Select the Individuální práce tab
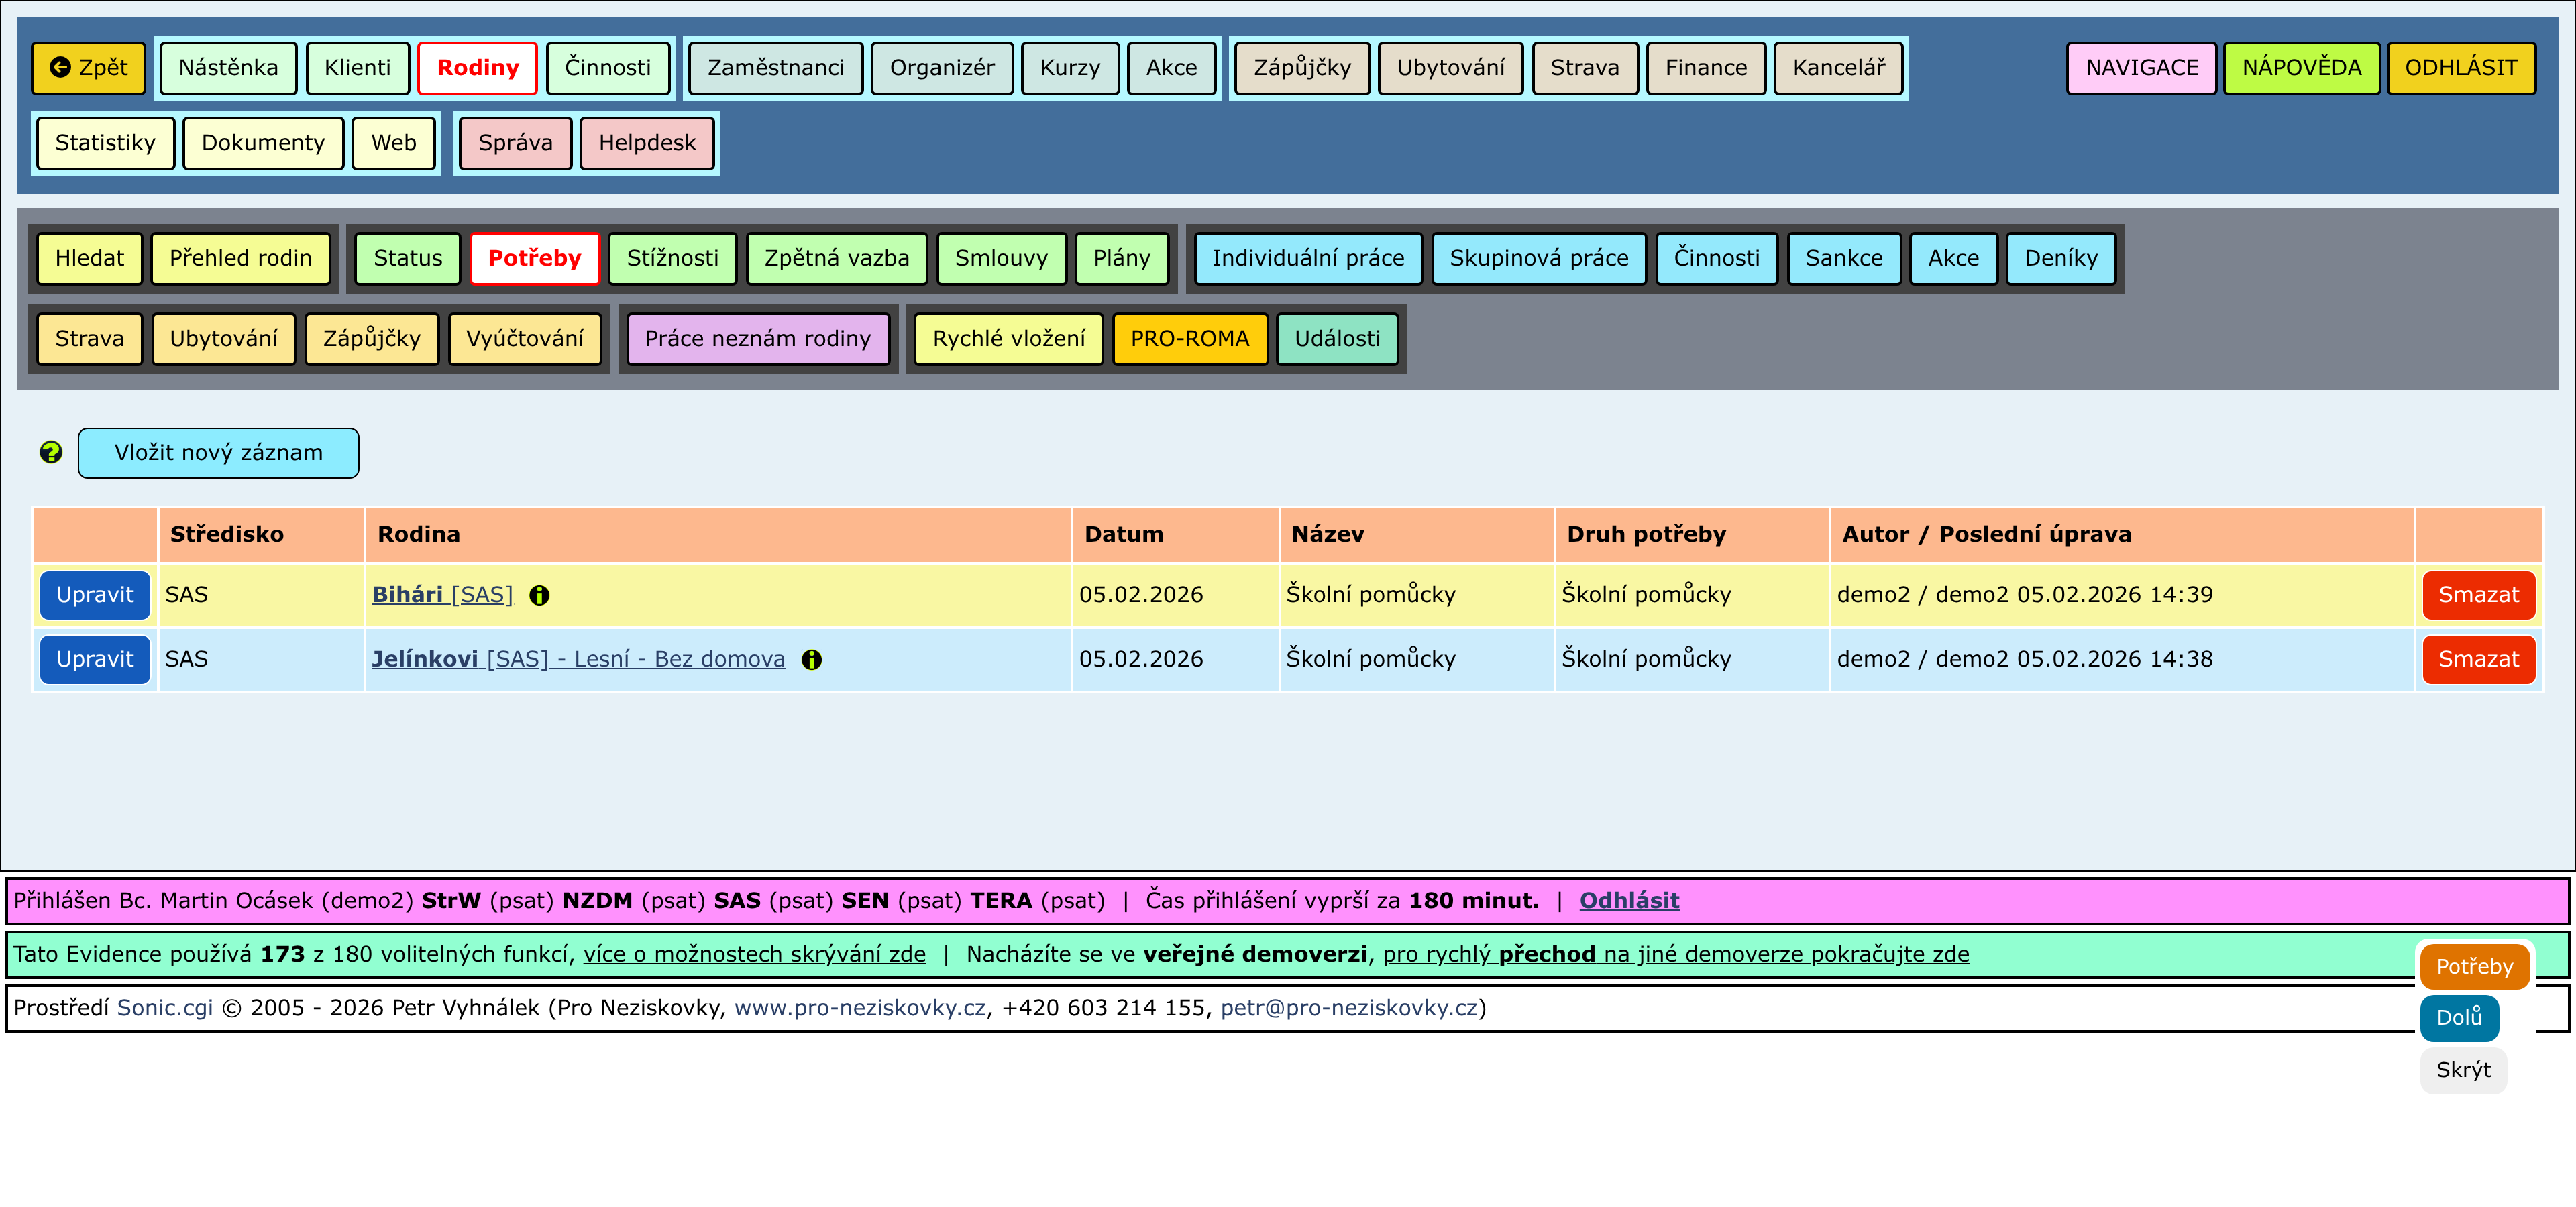Screen dimensions: 2576x1207 tap(1307, 259)
